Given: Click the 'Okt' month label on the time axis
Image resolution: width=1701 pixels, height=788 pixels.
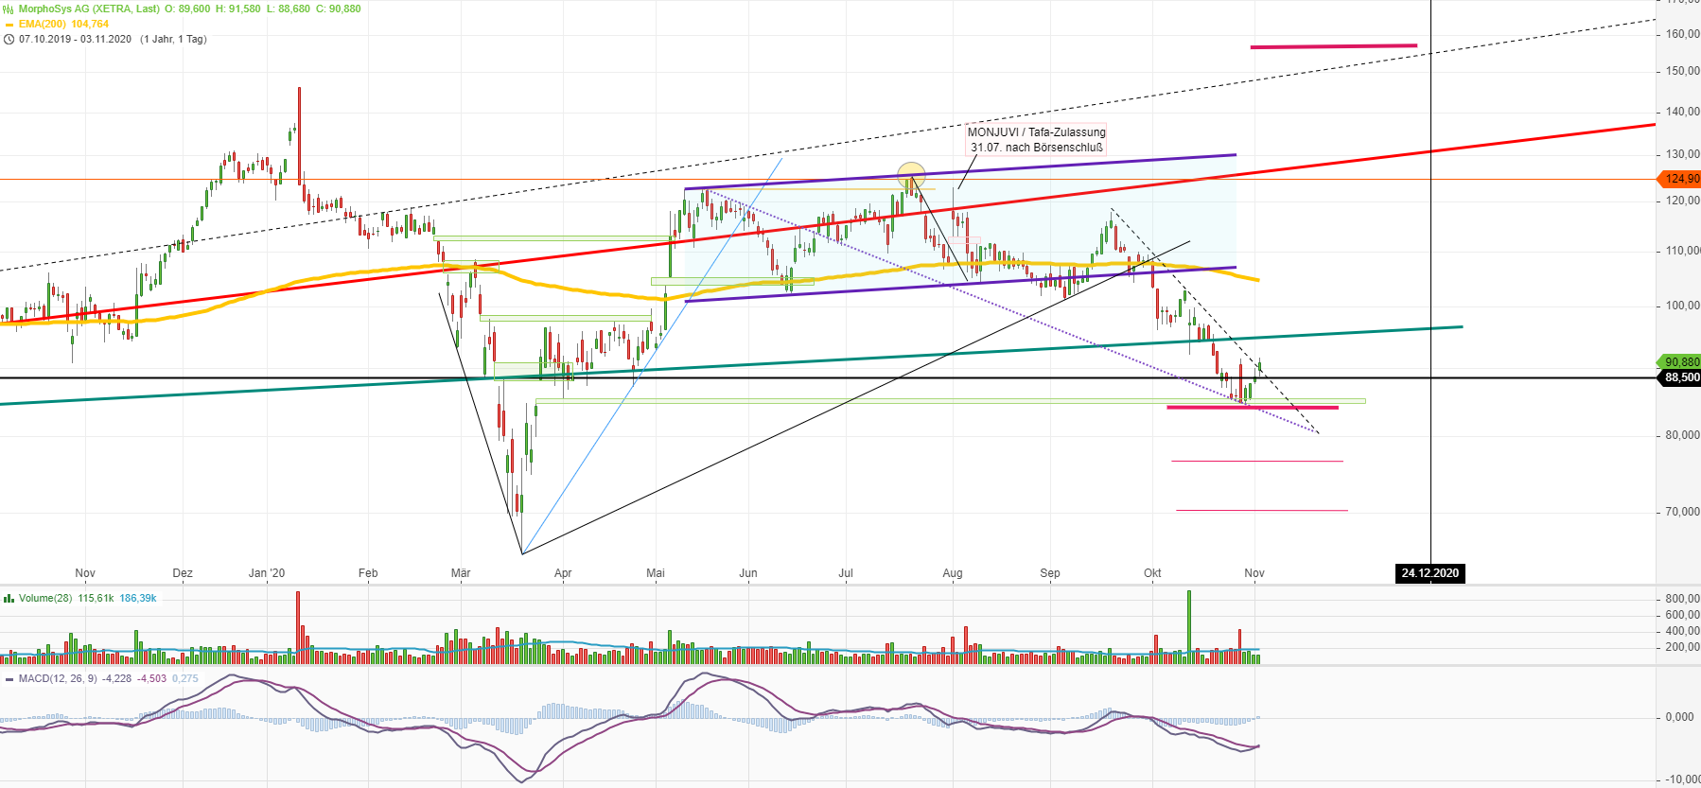Looking at the screenshot, I should click(x=1152, y=573).
